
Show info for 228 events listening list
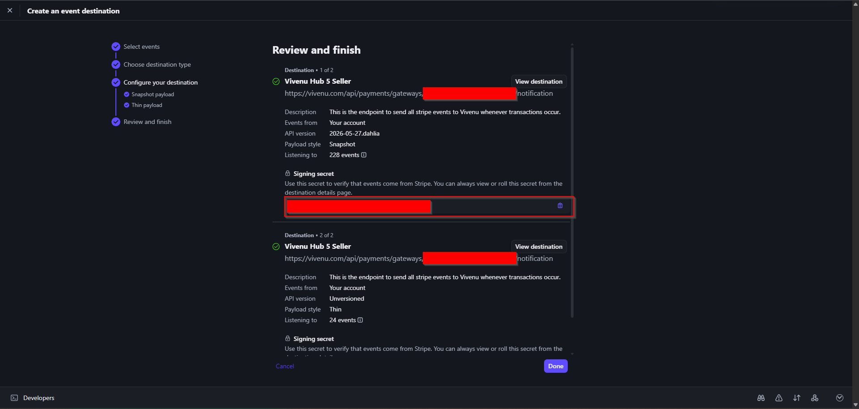click(364, 155)
